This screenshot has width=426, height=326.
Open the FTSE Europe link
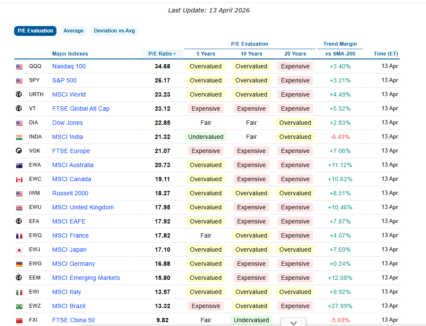pos(71,151)
